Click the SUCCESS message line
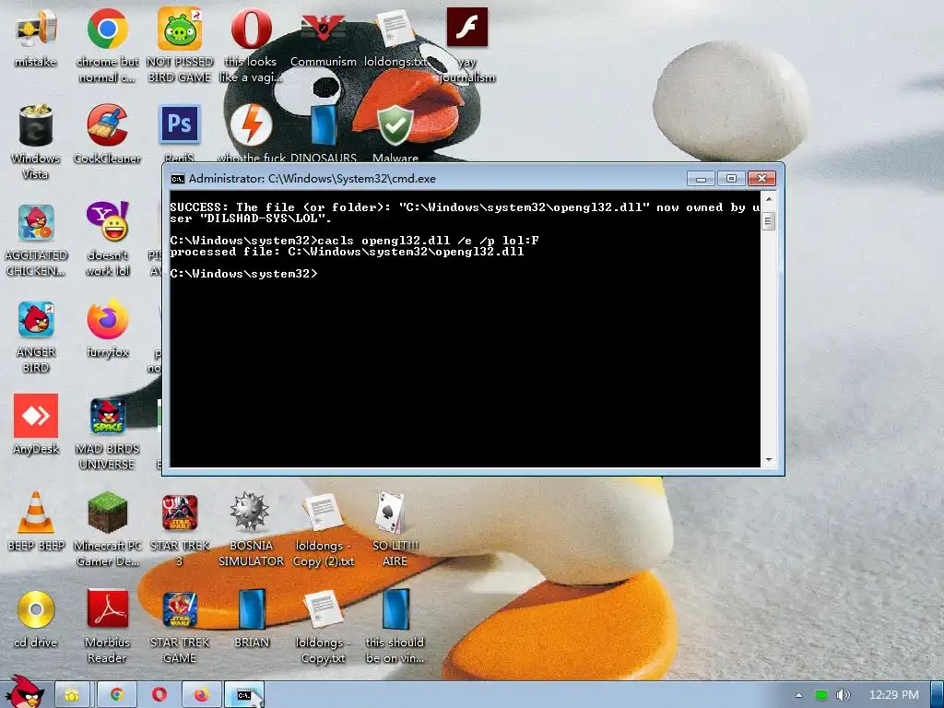This screenshot has height=708, width=944. click(x=465, y=213)
